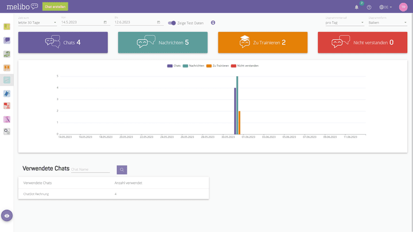Toggle the Zeige Test Daten switch
The width and height of the screenshot is (413, 232).
172,23
